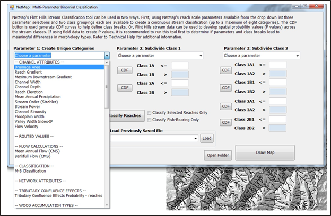Pick Floodplain Width option
Viewport: 331px width, 216px height.
(59, 116)
